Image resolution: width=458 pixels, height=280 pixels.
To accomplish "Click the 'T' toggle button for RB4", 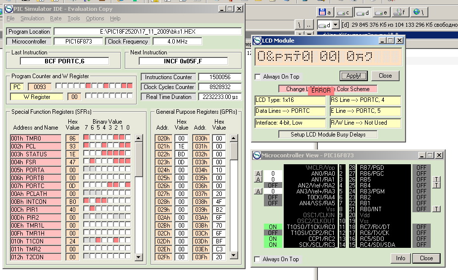I will (x=436, y=185).
